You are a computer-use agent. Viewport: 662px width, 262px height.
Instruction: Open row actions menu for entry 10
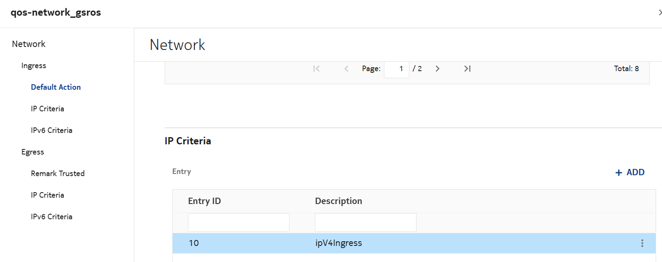[x=642, y=243]
